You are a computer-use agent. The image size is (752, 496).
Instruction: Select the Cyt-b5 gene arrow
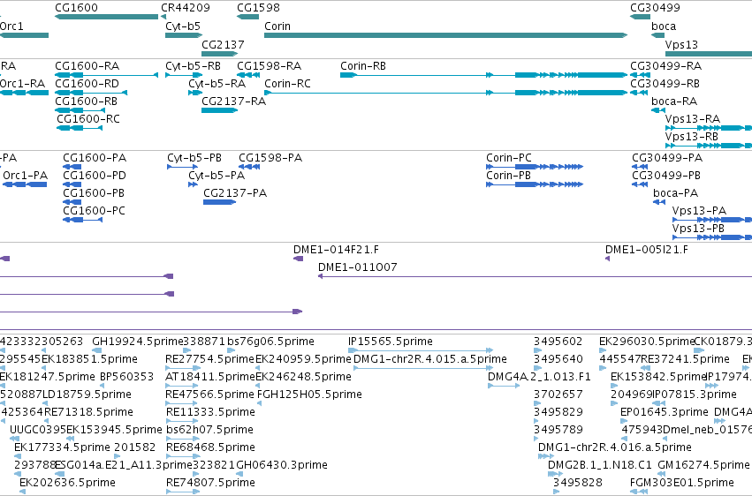[x=184, y=35]
